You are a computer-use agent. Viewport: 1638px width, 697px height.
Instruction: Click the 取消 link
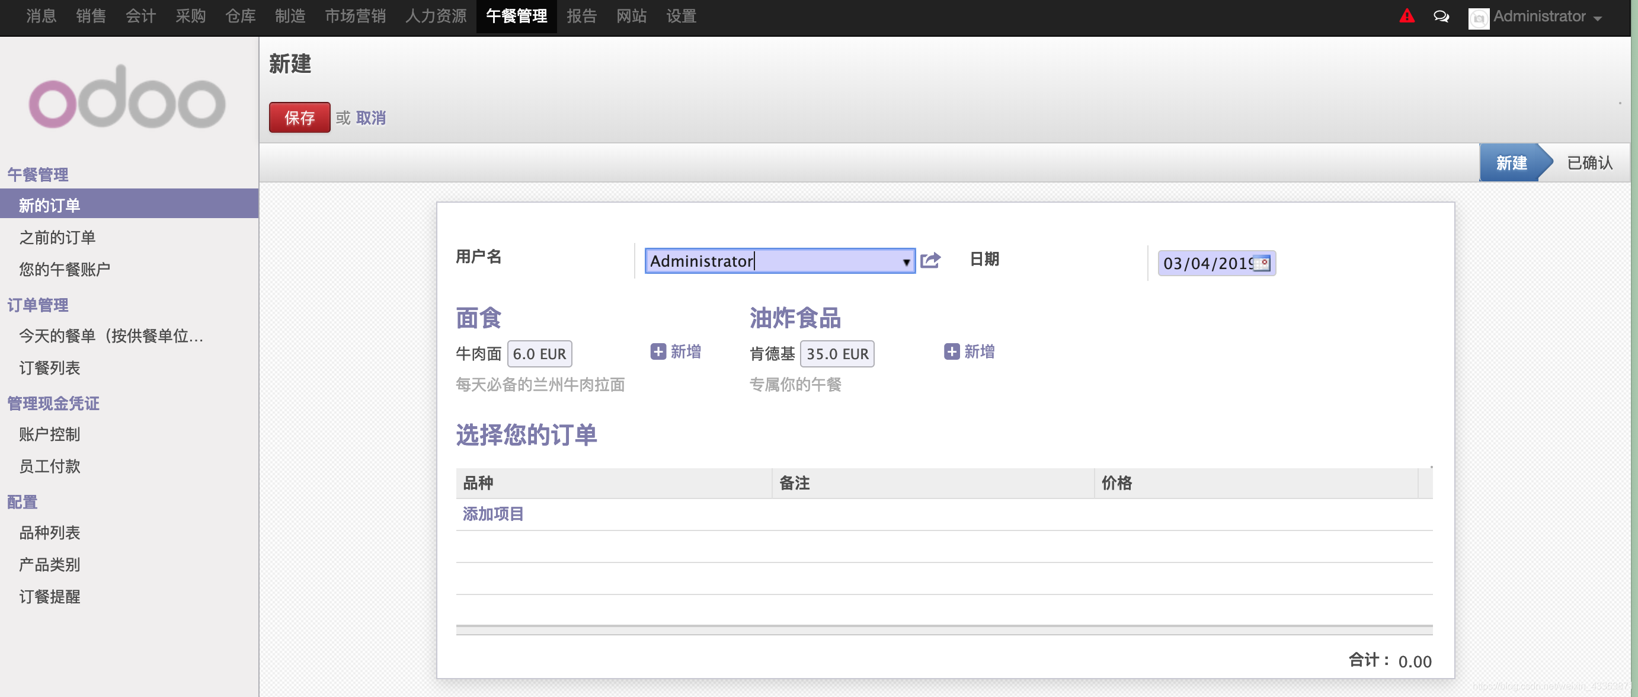(x=371, y=118)
